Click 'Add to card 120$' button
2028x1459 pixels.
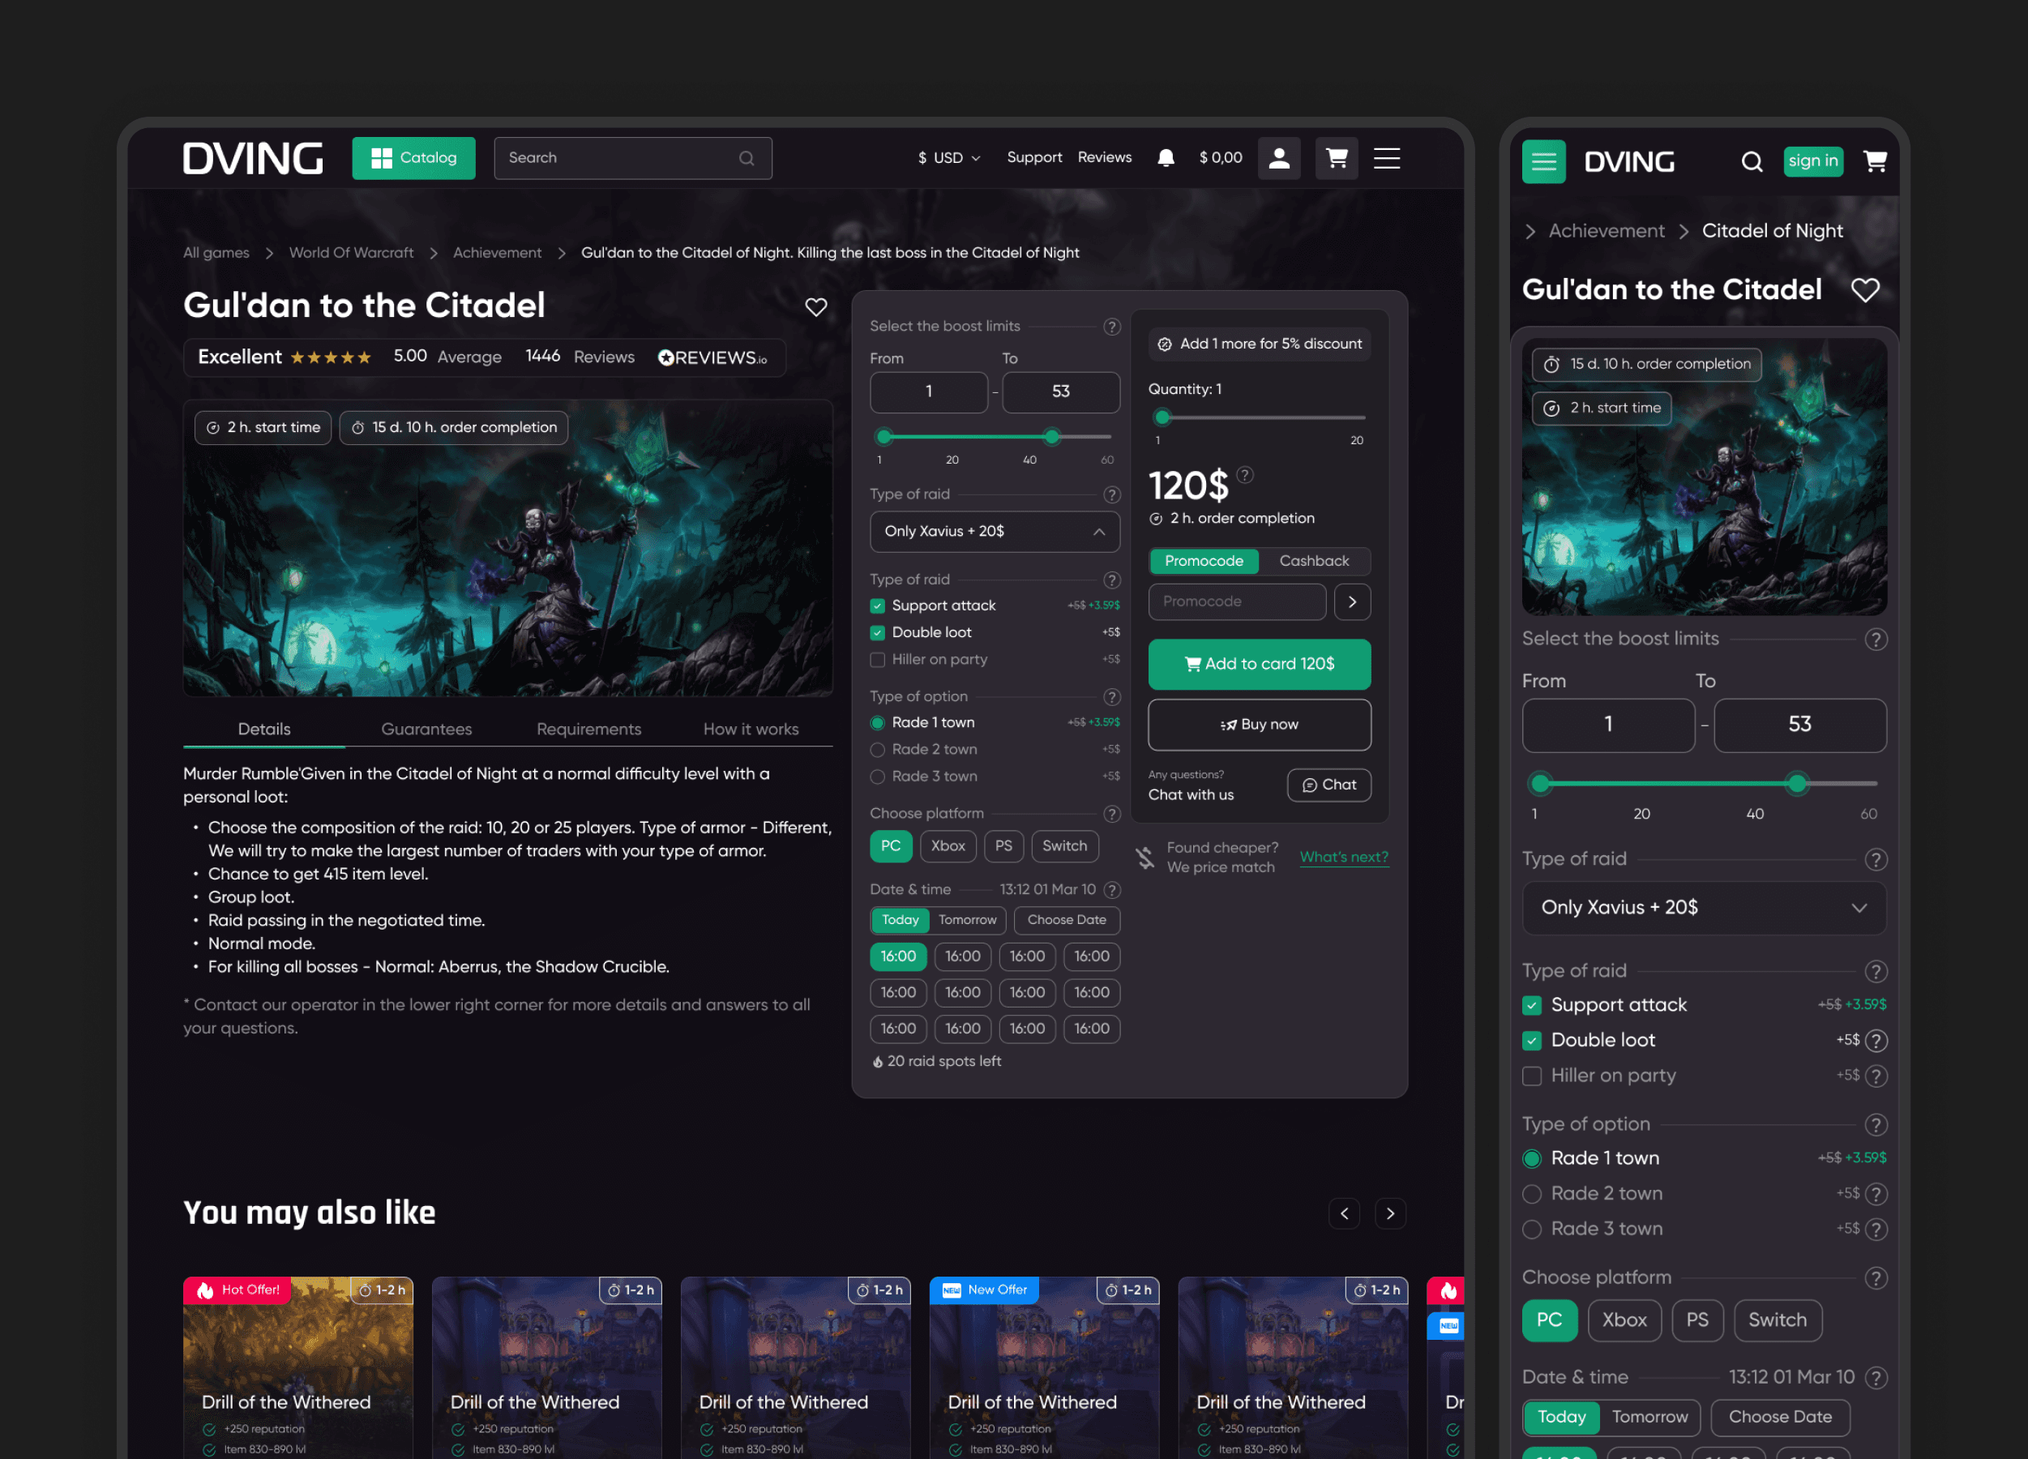click(1259, 664)
